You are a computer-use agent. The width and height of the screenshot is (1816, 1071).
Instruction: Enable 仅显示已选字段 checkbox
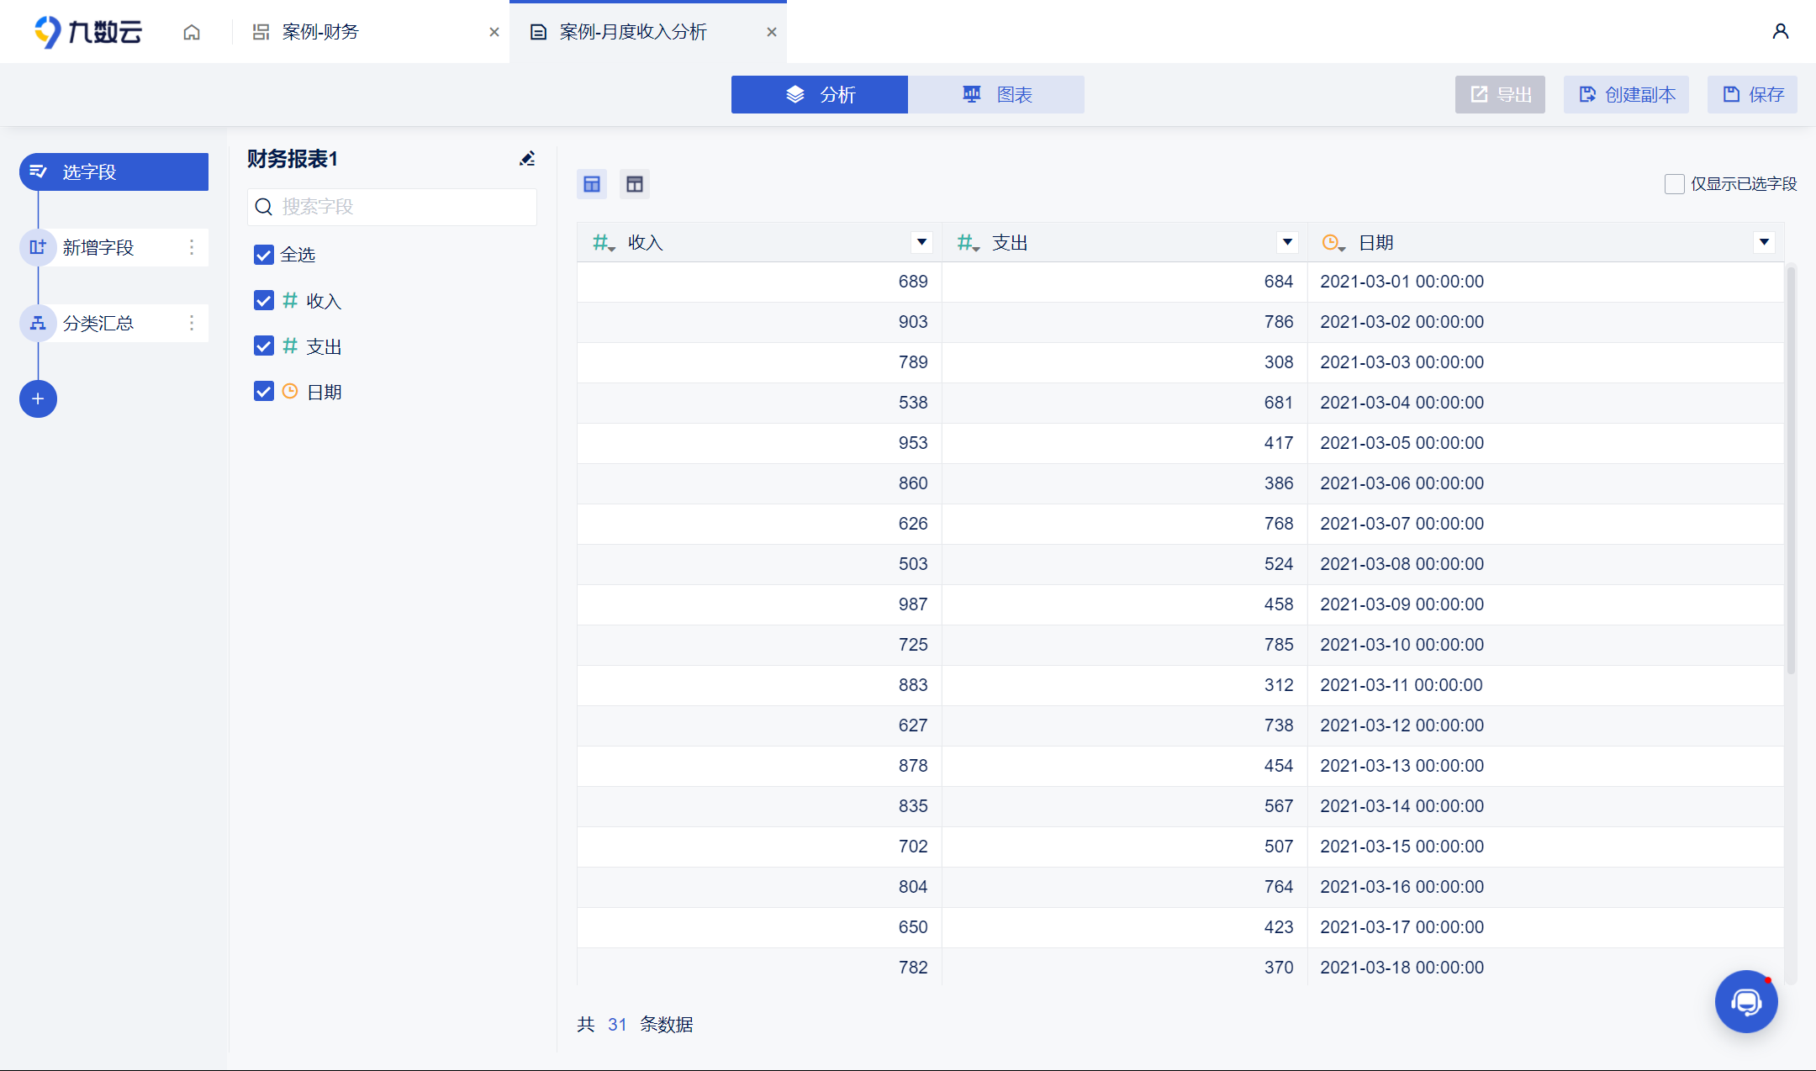point(1674,184)
